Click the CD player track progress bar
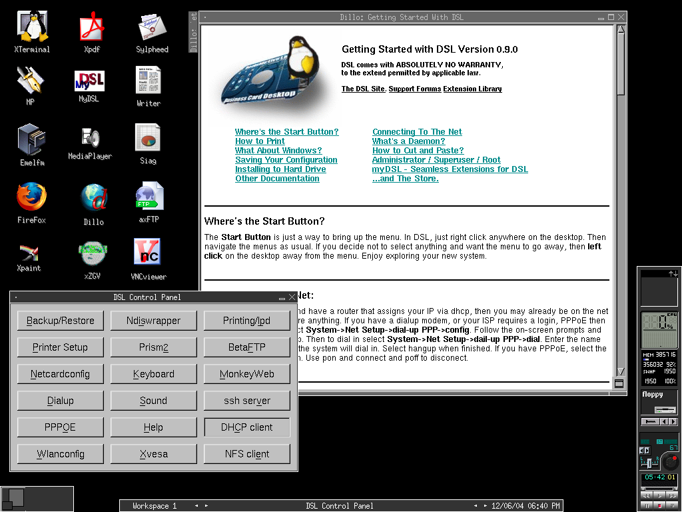Viewport: 682px width, 512px height. [659, 489]
